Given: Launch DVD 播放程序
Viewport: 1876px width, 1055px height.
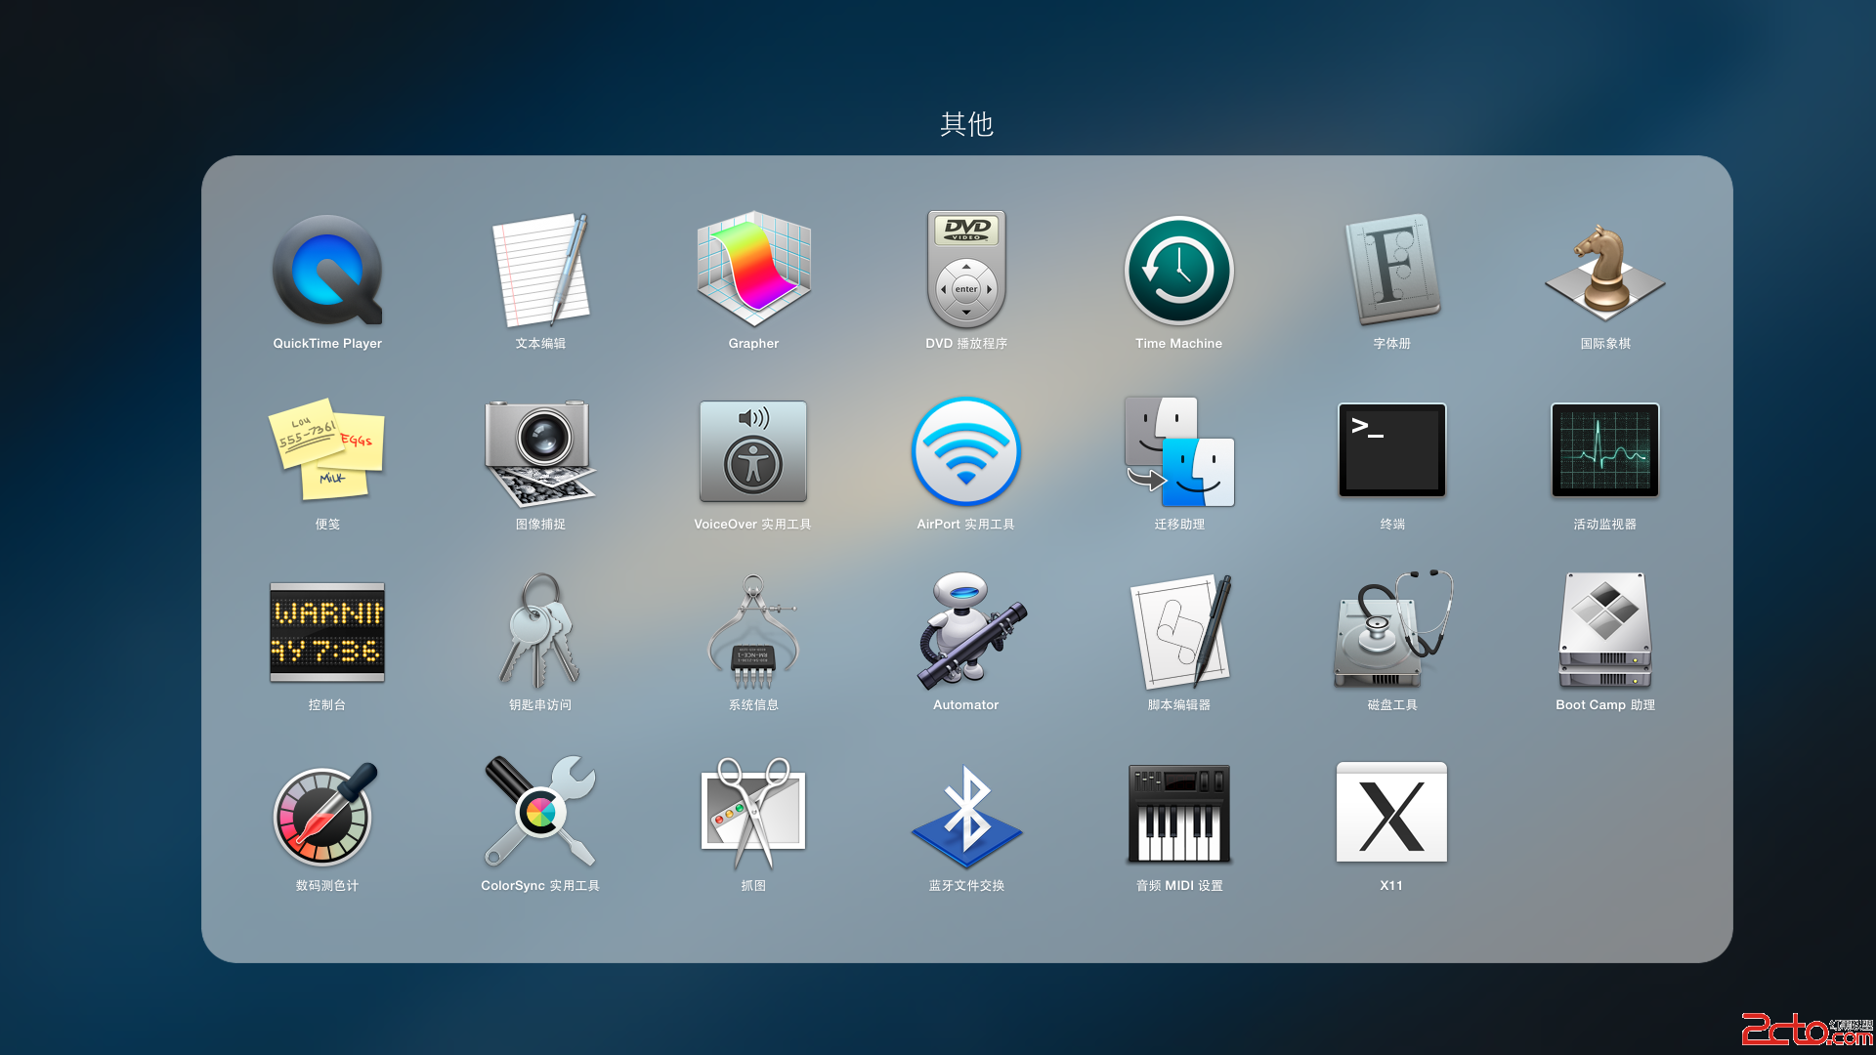Looking at the screenshot, I should 965,271.
